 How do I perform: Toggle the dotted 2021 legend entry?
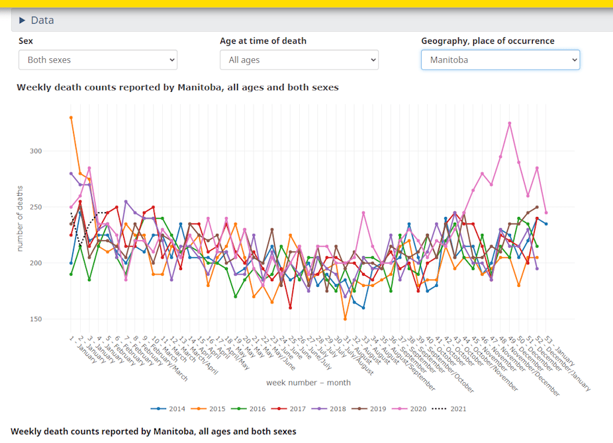pos(450,409)
